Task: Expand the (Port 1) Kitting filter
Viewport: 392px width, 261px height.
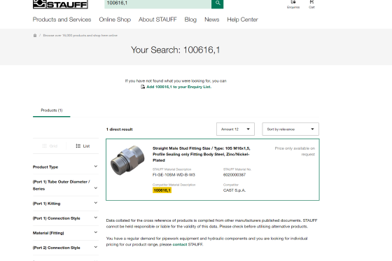Action: pos(66,204)
